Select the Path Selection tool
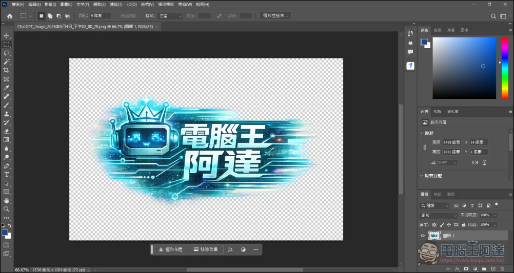514x273 pixels. tap(6, 183)
